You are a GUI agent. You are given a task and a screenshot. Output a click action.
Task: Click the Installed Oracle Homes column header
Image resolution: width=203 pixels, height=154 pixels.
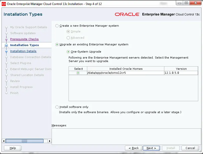(x=126, y=69)
